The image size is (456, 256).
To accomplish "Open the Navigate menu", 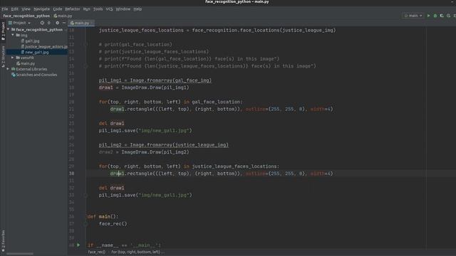I will (41, 9).
